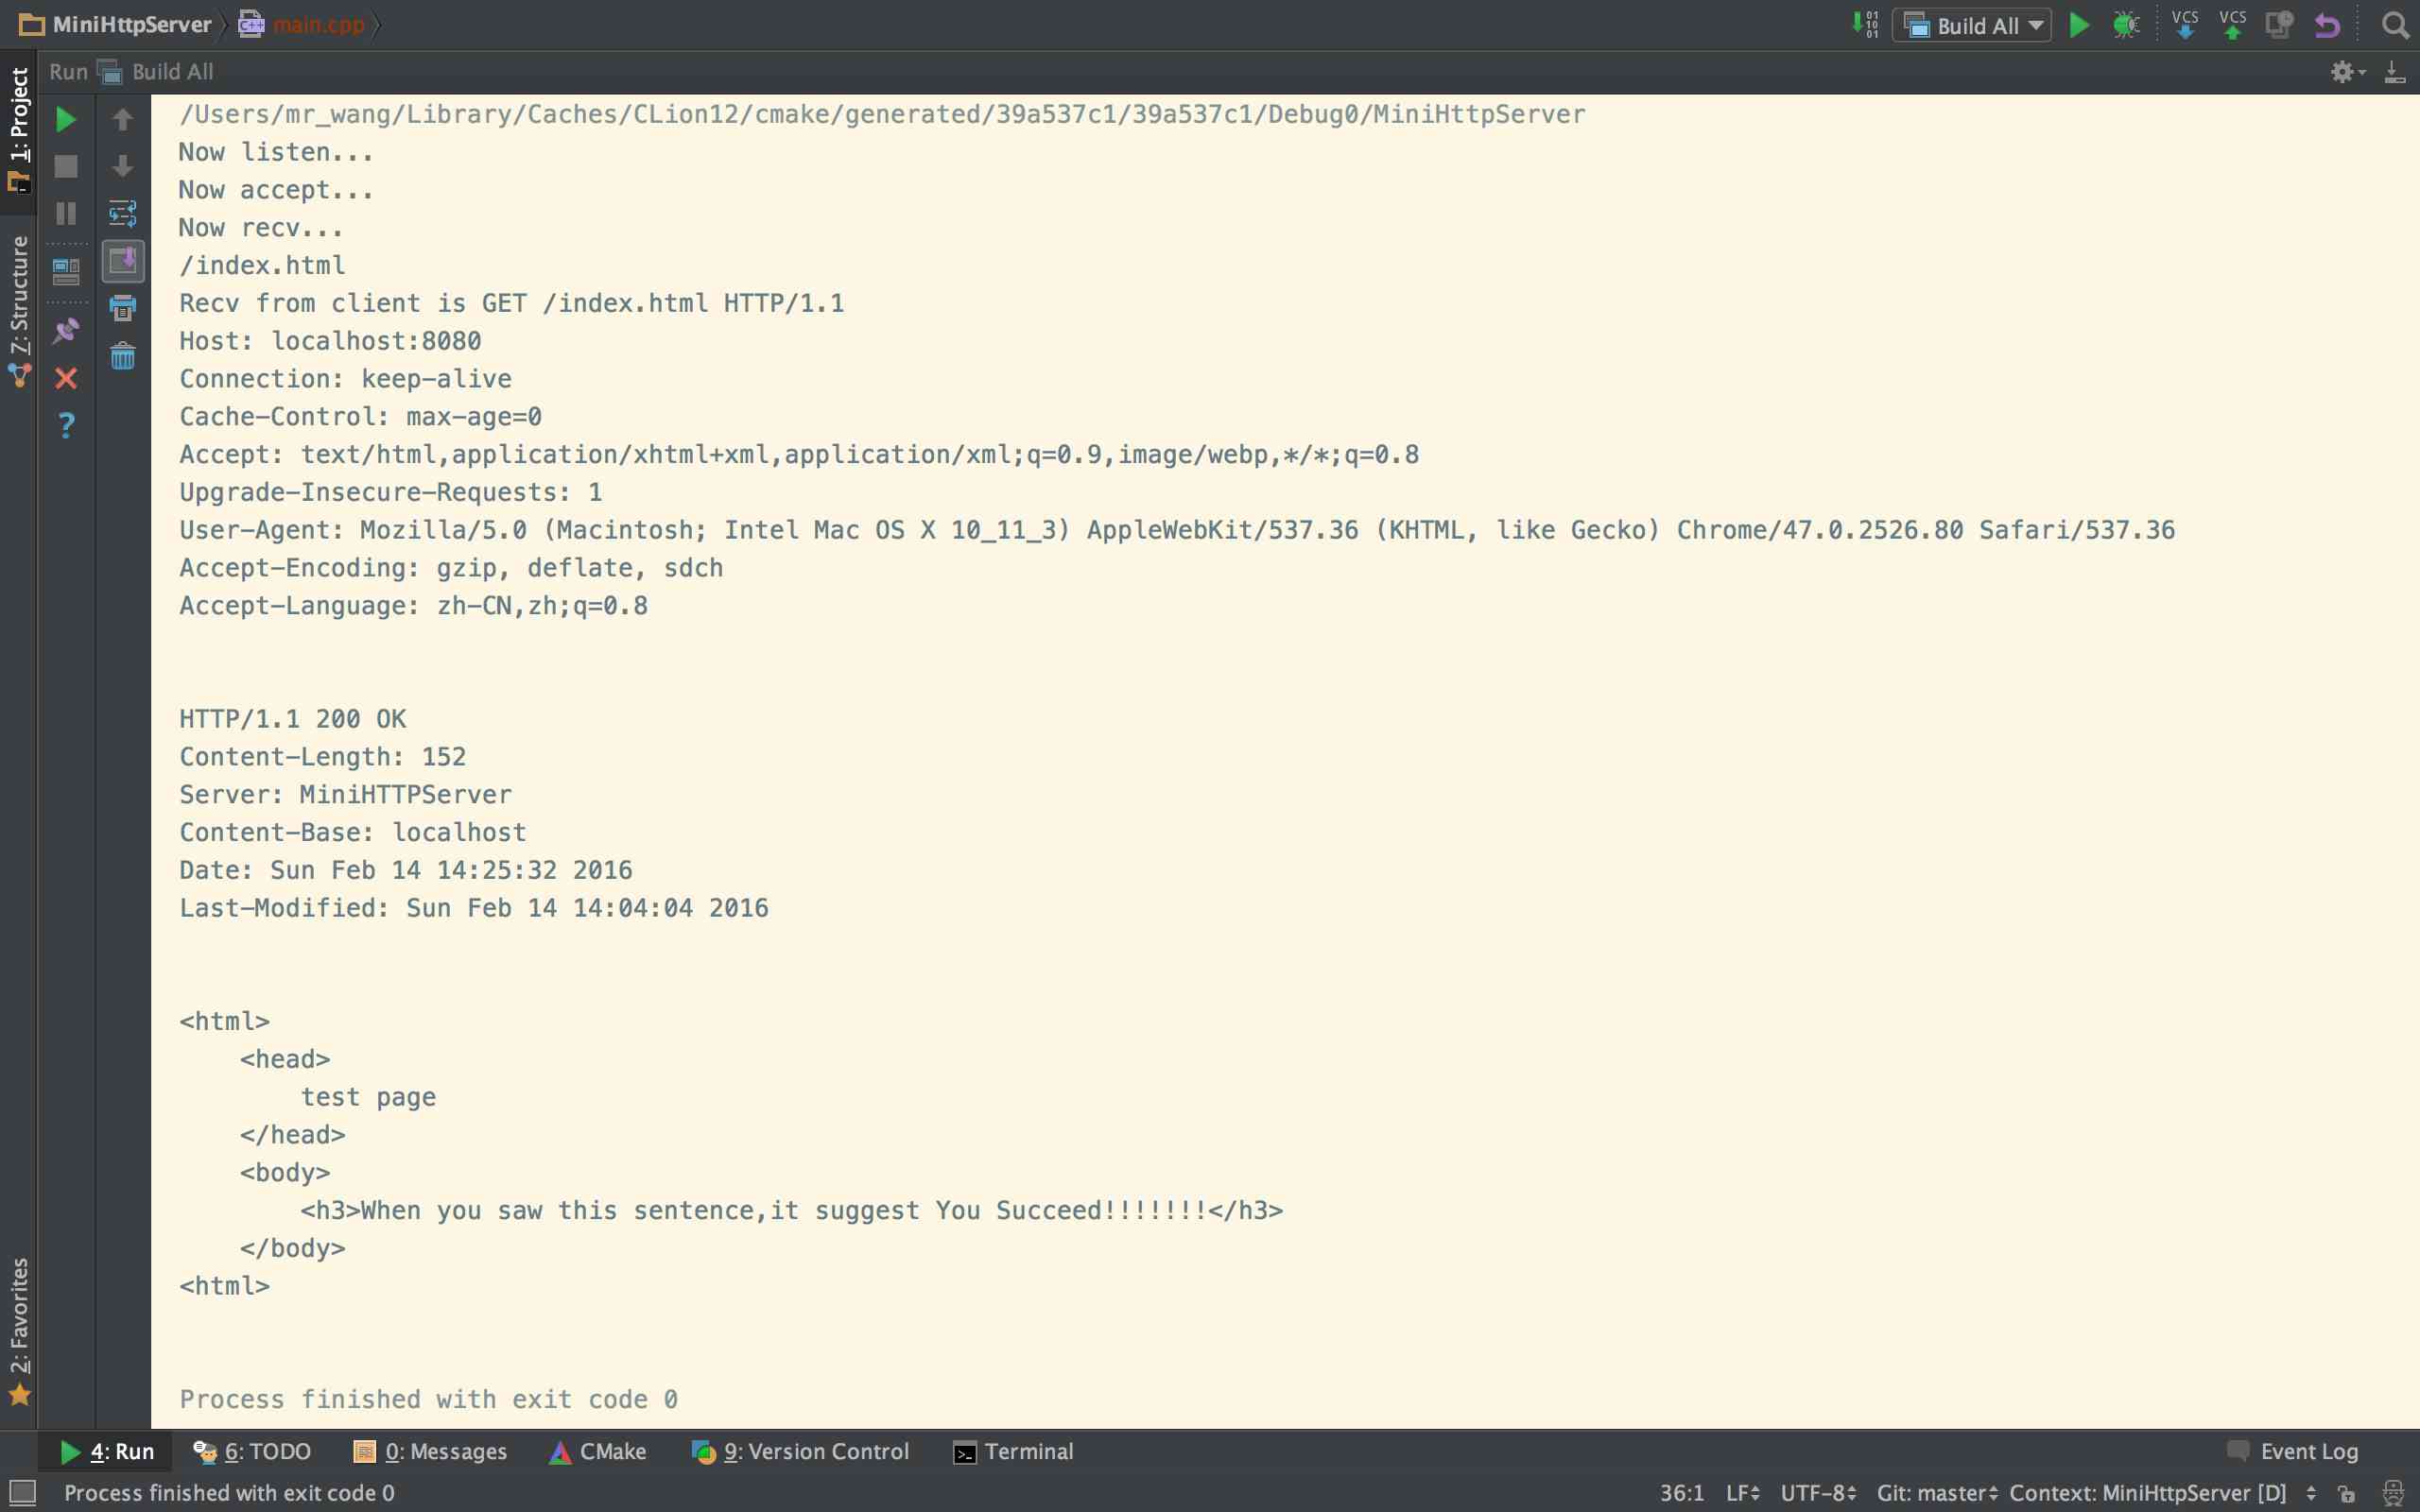Click the Debug bug icon in toolbar

coord(2126,25)
